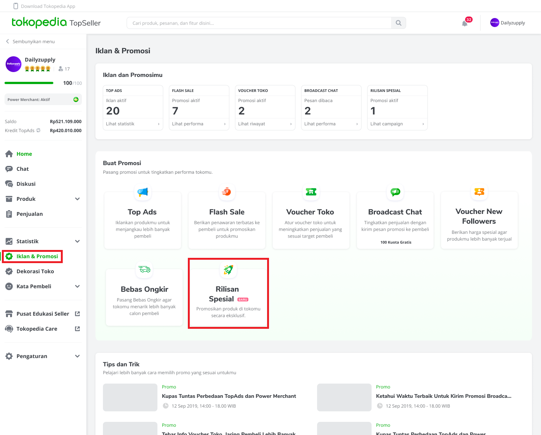Select Iklan & Promosi menu item
Screen dimensions: 541x435
[37, 256]
